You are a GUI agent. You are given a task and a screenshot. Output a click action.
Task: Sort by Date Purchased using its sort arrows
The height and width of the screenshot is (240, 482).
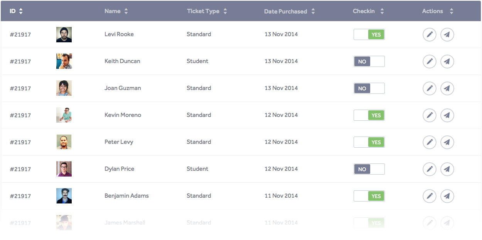[313, 12]
